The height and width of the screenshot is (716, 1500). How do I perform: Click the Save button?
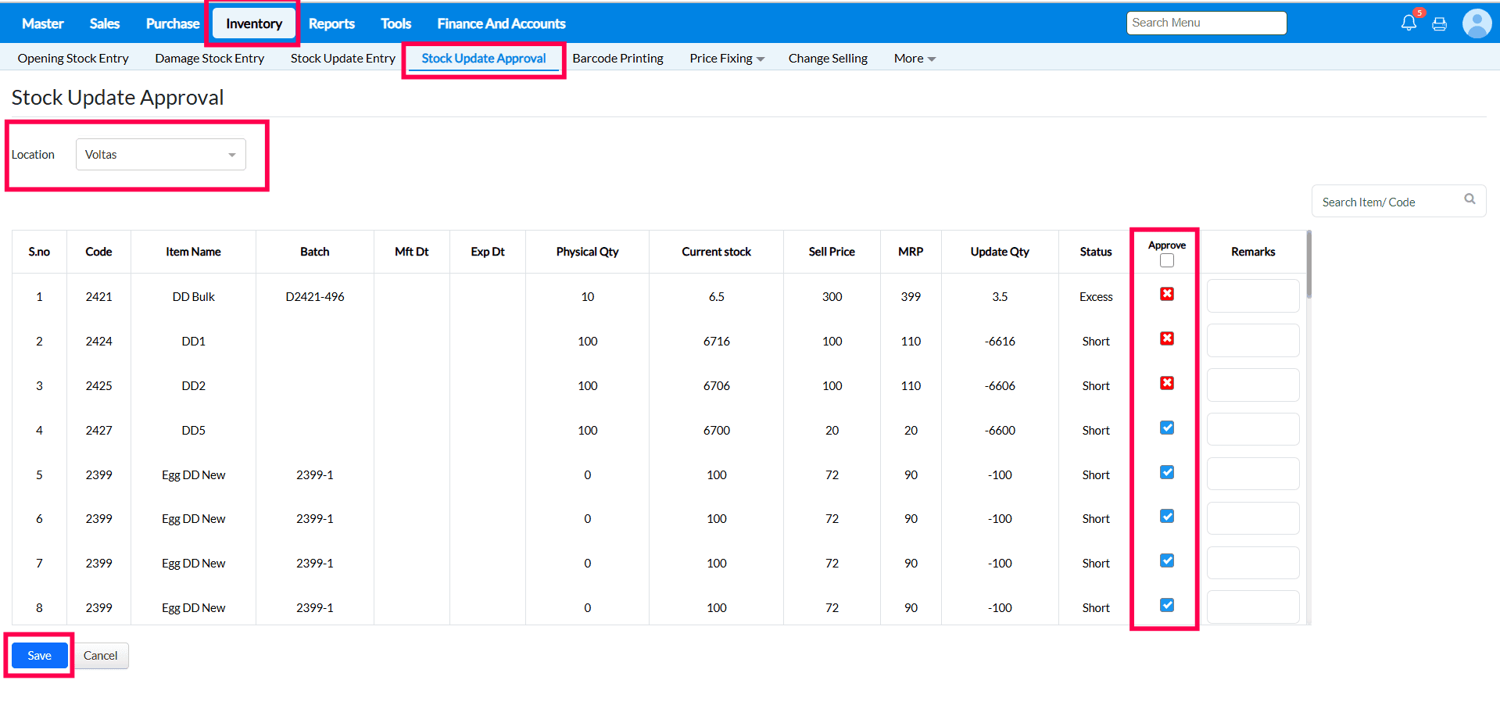coord(39,656)
